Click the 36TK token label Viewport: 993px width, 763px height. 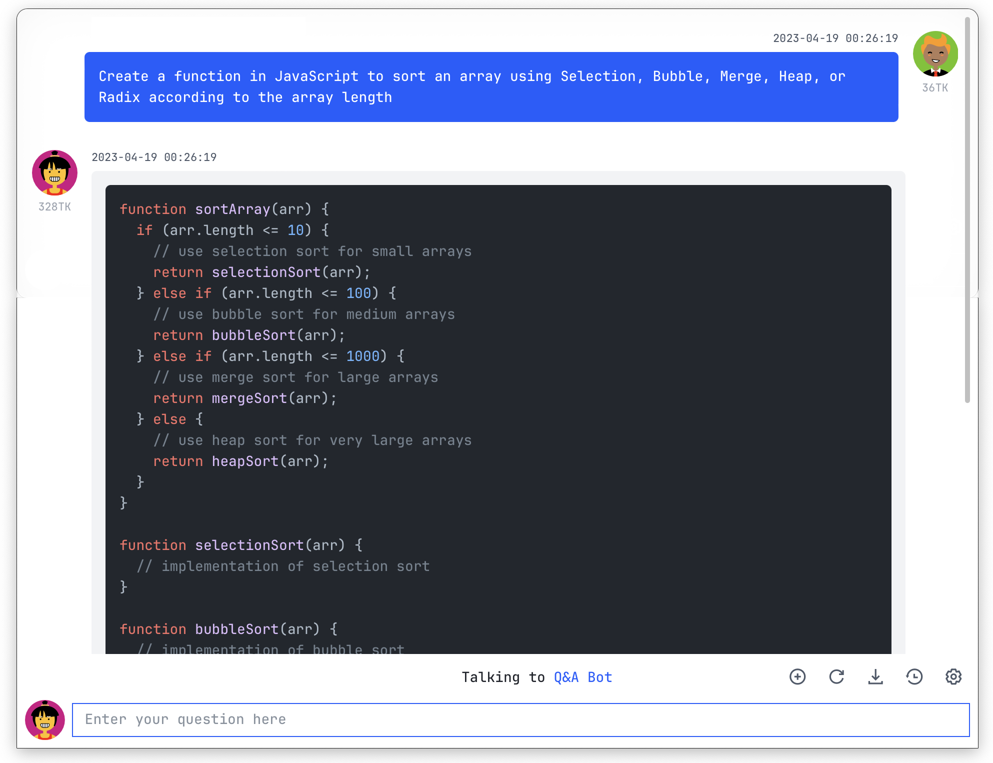click(935, 87)
